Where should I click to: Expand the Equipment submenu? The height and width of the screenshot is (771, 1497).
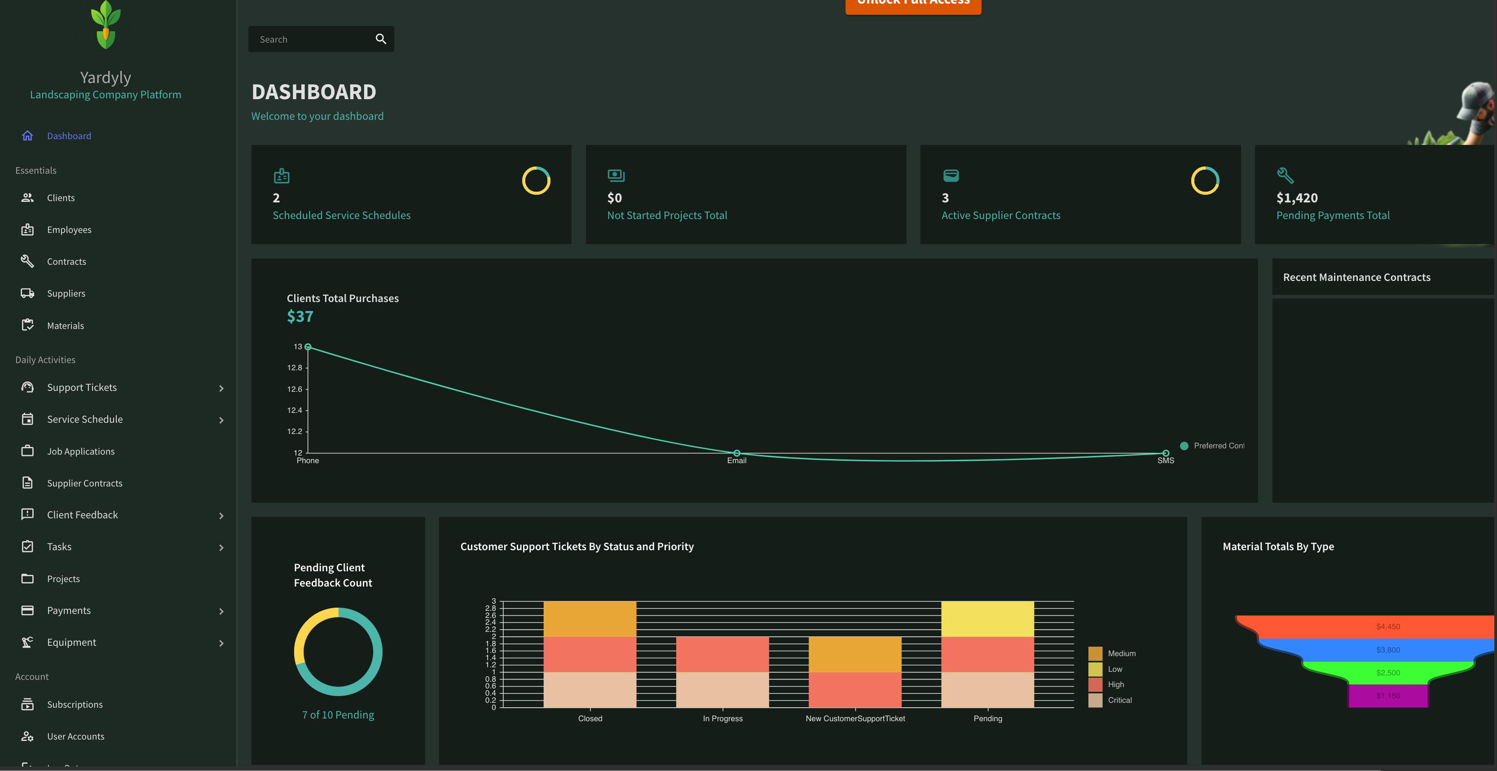(x=221, y=643)
